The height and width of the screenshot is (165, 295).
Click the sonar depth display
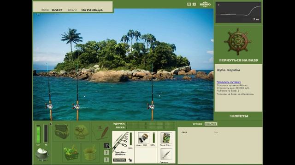pyautogui.click(x=238, y=12)
